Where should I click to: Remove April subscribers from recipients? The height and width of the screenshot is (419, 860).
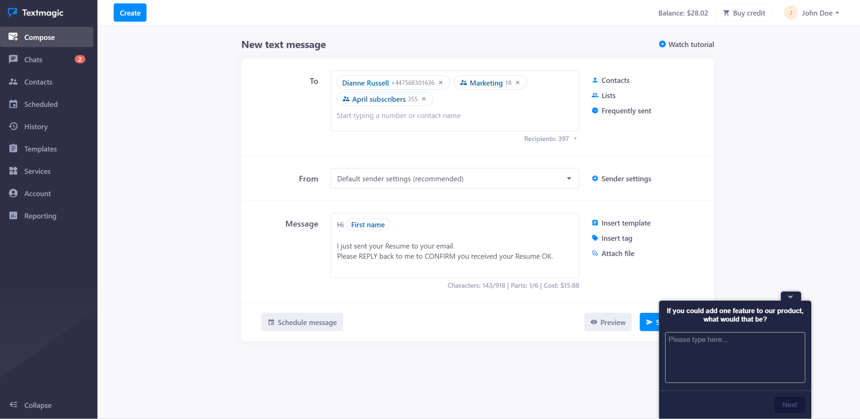[x=424, y=99]
